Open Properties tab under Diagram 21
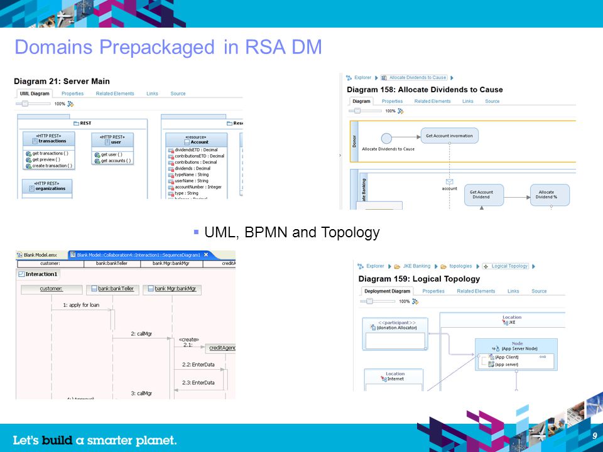 click(72, 94)
